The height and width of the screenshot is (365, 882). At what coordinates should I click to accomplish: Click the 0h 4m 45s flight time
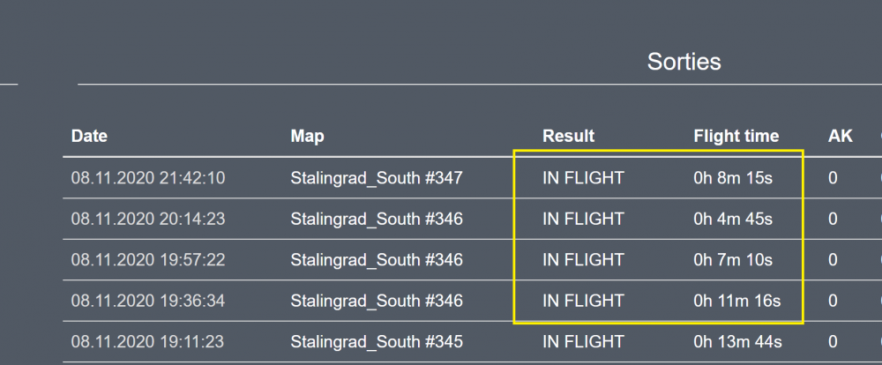[x=733, y=219]
